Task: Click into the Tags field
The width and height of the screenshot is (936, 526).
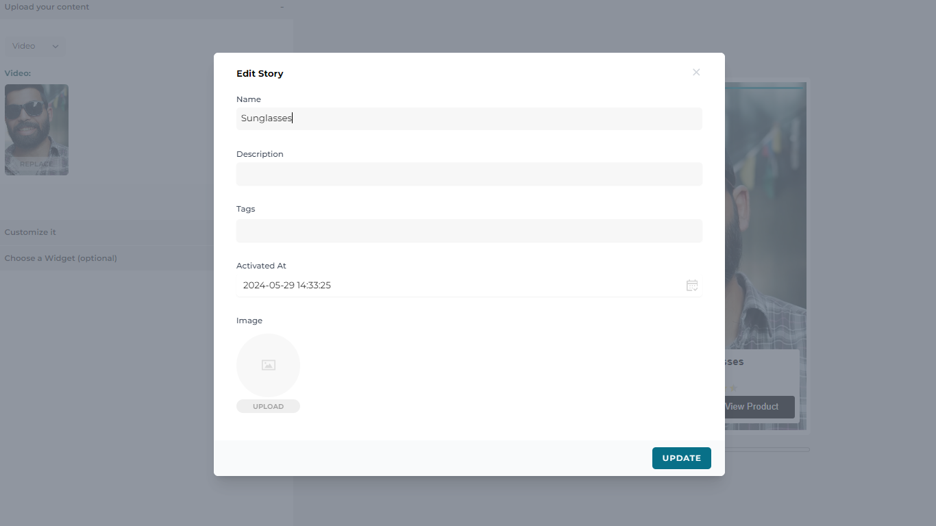Action: [469, 231]
